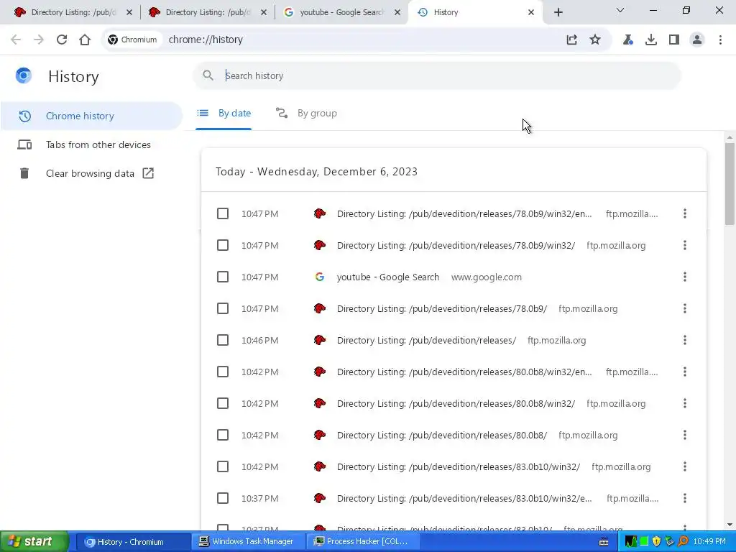Open the Chromium three-dot main menu
Image resolution: width=736 pixels, height=552 pixels.
point(720,40)
